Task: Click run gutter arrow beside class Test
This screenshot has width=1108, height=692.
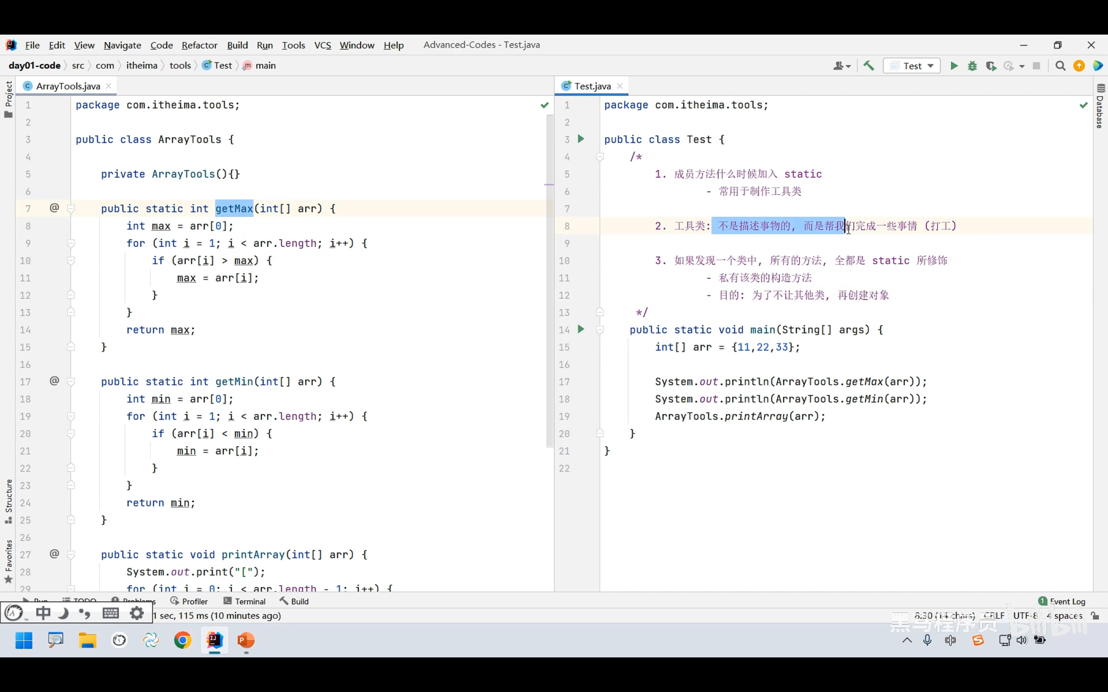Action: 581,139
